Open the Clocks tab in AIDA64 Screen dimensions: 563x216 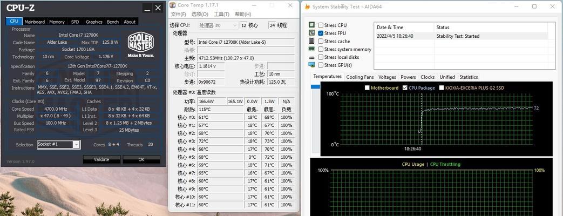click(428, 77)
